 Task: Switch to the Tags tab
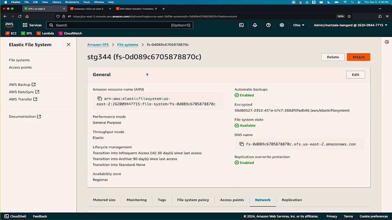tap(162, 200)
